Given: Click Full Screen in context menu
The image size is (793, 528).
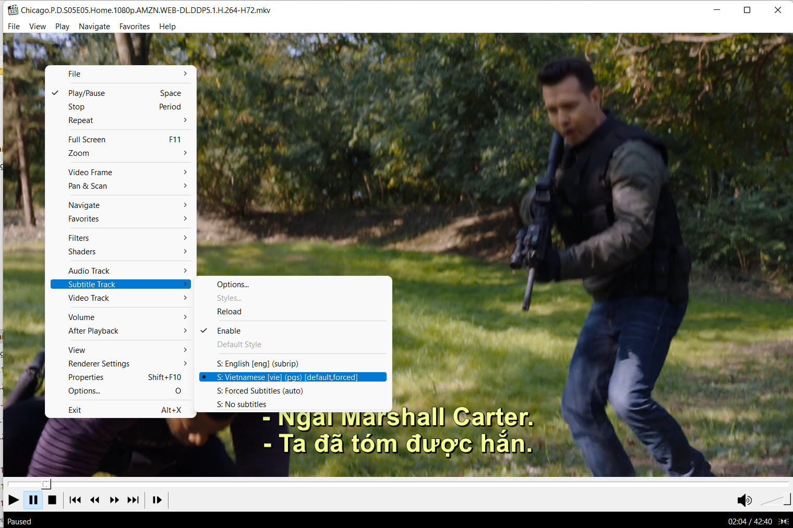Looking at the screenshot, I should coord(121,140).
